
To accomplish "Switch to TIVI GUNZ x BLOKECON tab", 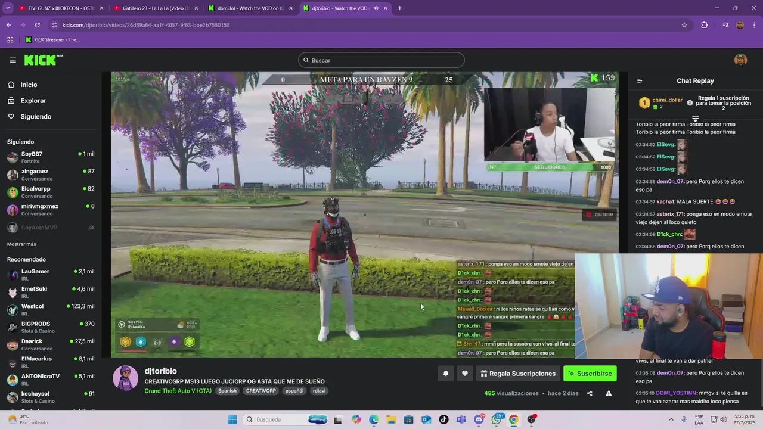I will tap(62, 8).
